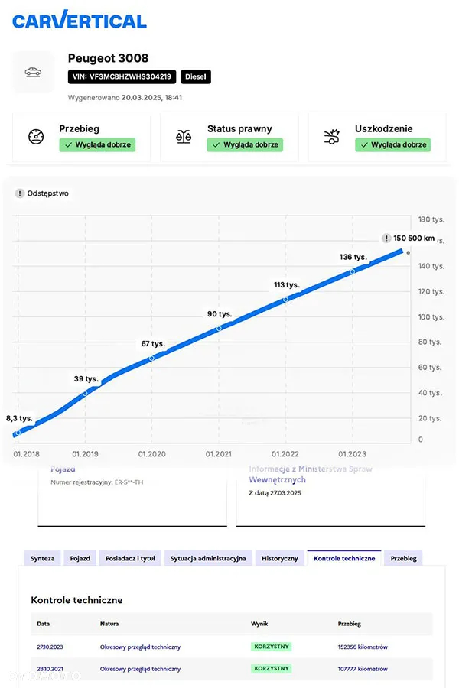Click the Status prawny heading

(x=239, y=128)
